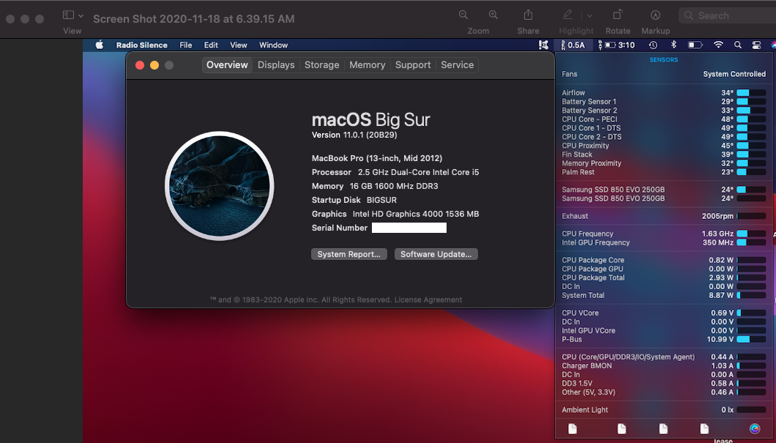The image size is (776, 443).
Task: Click the Big Sur wallpaper circle image
Action: point(219,185)
